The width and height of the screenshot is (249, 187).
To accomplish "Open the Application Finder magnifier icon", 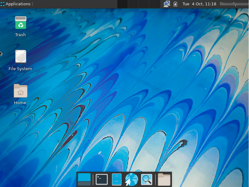I will click(147, 180).
